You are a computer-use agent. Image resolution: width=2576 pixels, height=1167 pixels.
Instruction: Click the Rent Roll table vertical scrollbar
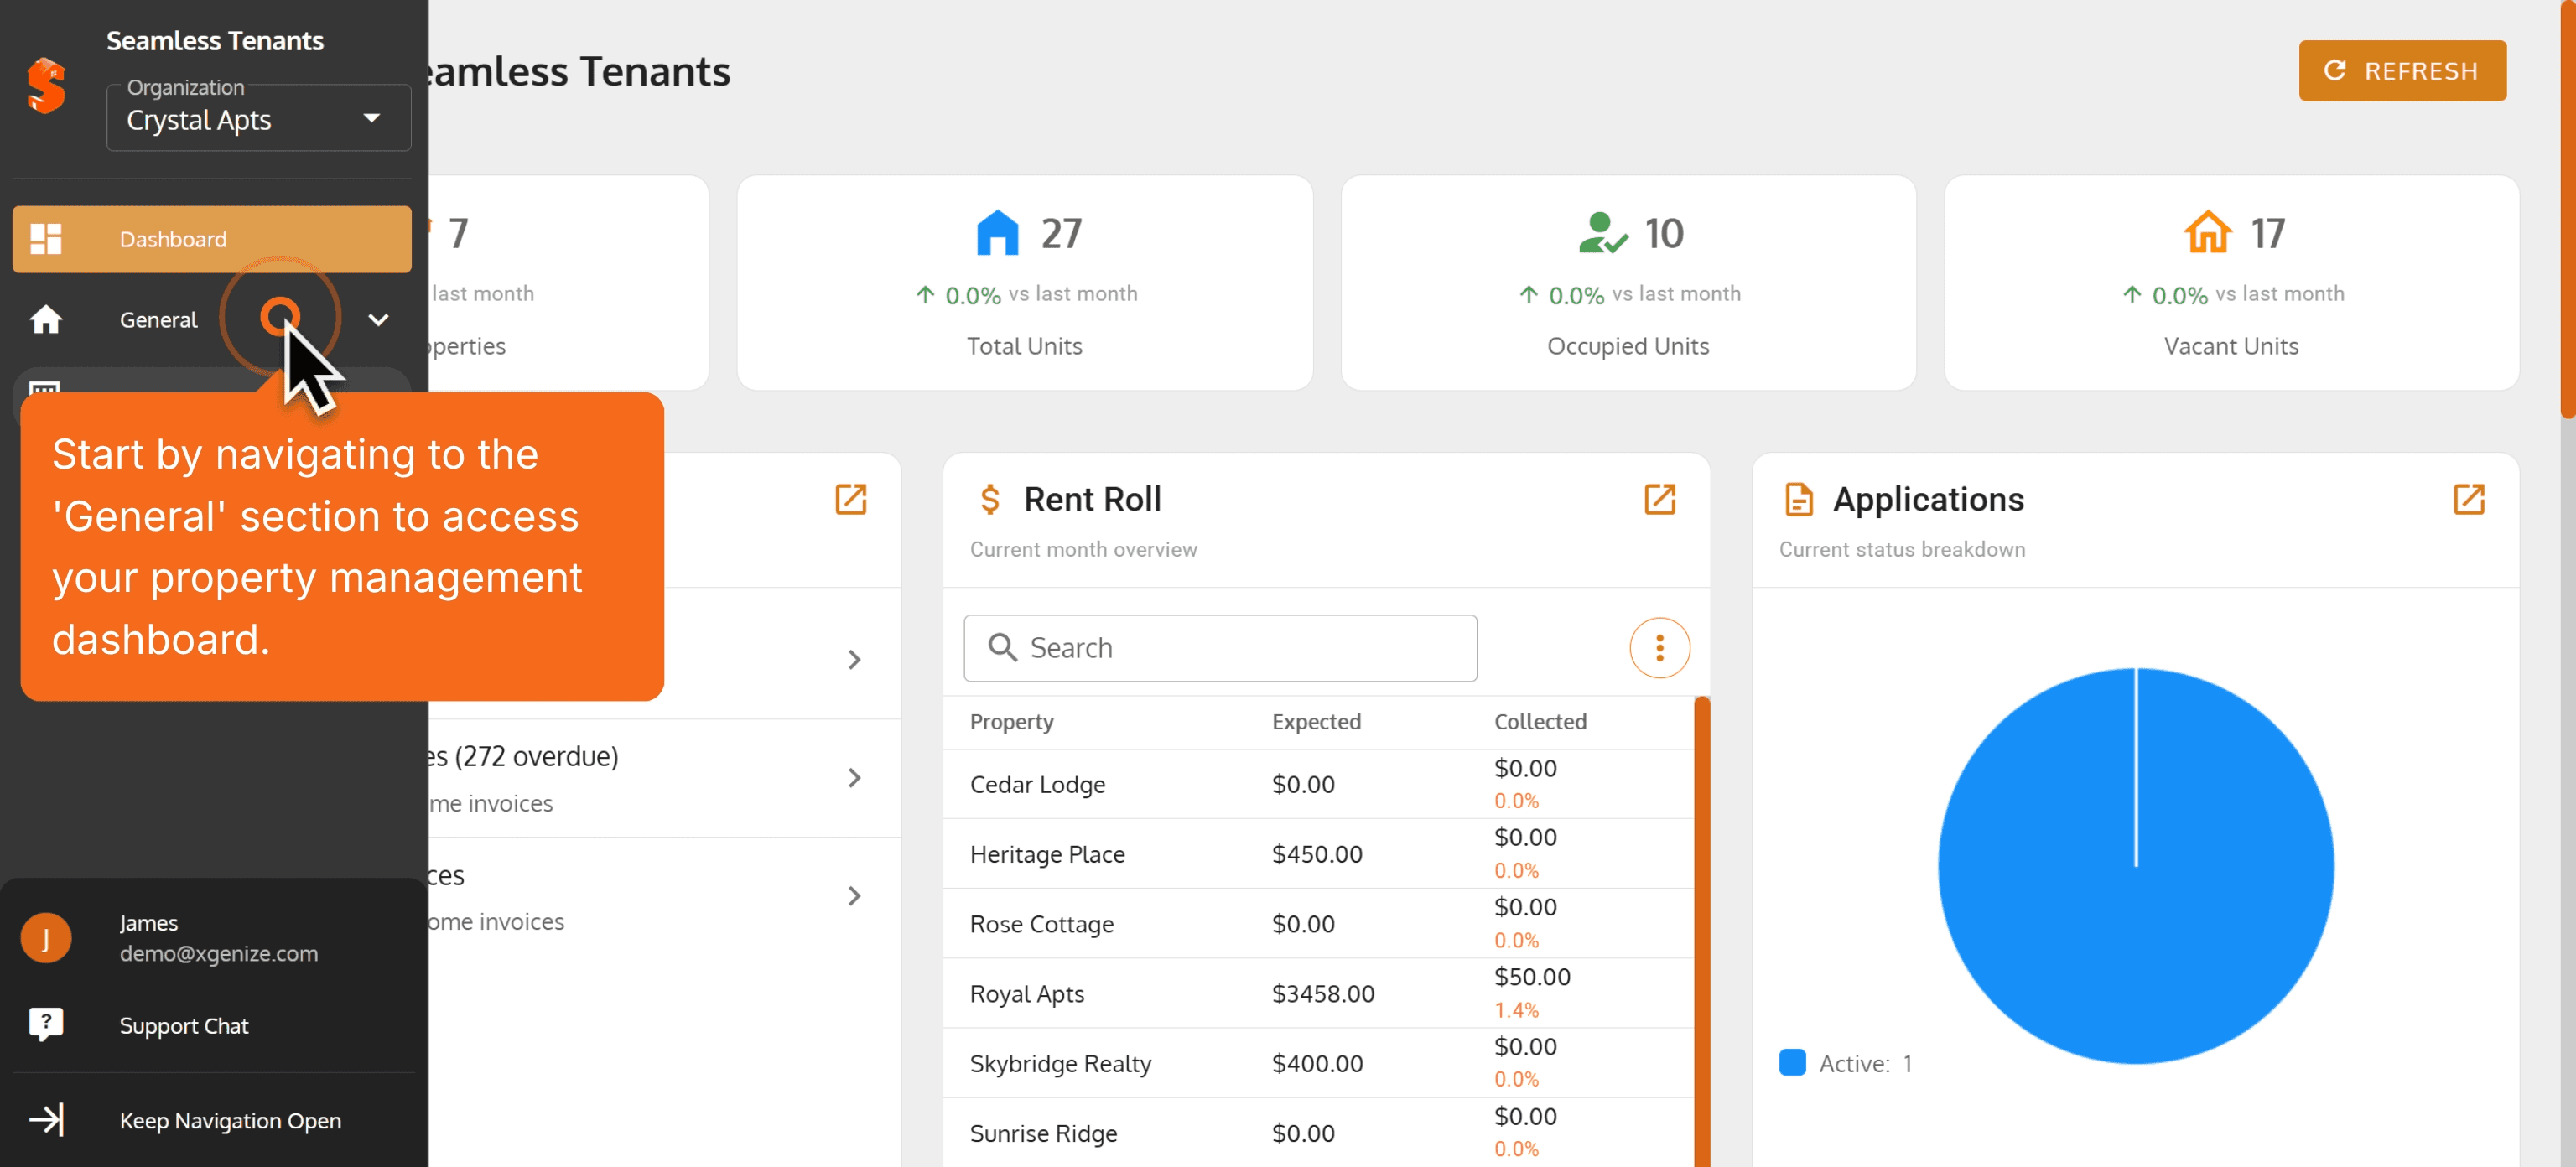(x=1702, y=931)
